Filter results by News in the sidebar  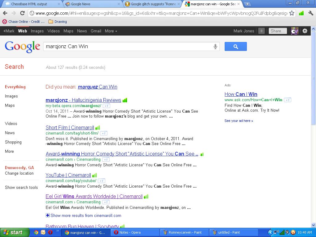[10, 133]
